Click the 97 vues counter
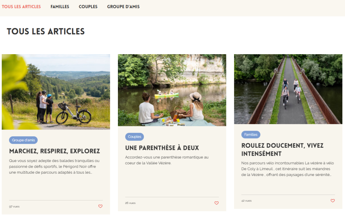Screen dimensions: 345x215 click(x=14, y=207)
